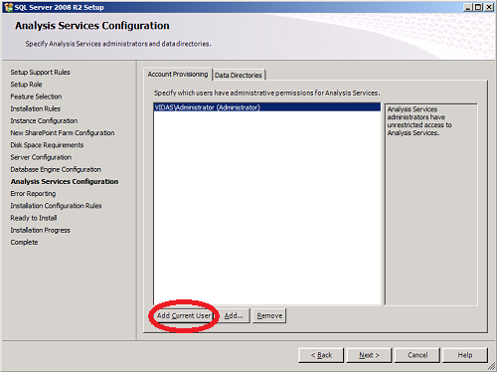Viewport: 497px width, 372px height.
Task: Proceed with the Next > button
Action: [369, 355]
